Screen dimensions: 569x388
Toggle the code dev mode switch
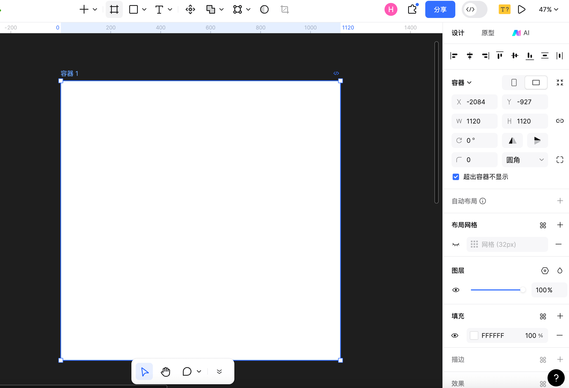474,10
